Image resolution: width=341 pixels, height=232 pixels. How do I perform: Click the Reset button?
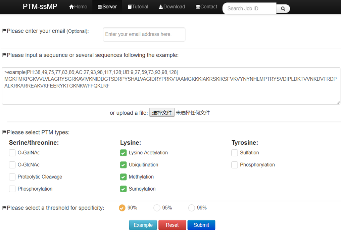click(172, 225)
